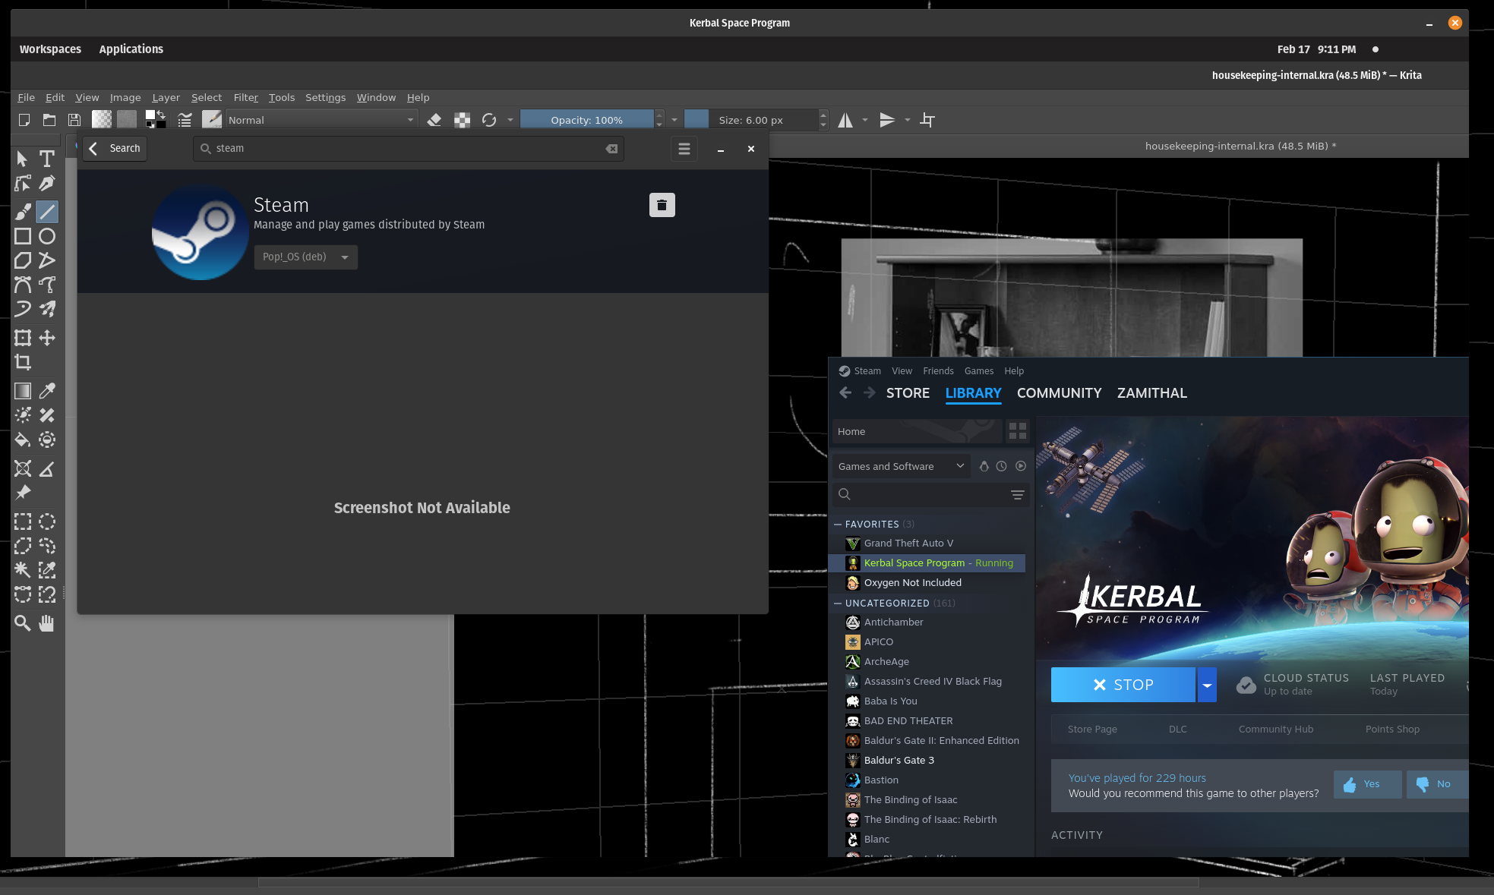
Task: Click Steam library search field
Action: (x=930, y=494)
